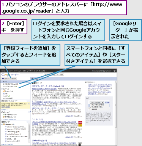Screen dimensions: 142x146
Task: Click the main content vertical scrollbar
Action: 115,105
